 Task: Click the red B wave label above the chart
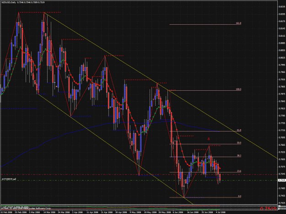click(x=209, y=139)
